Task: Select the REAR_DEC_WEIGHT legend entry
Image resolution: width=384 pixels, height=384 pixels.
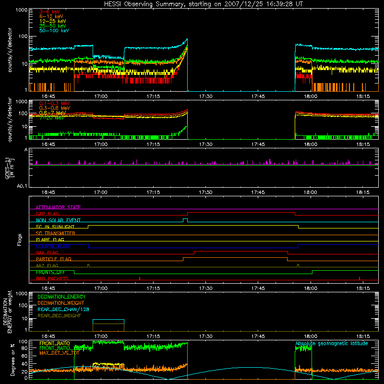Action: coord(59,316)
